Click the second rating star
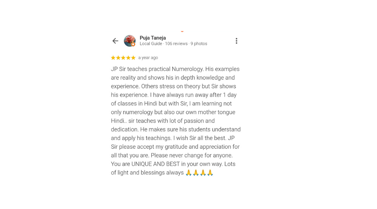The height and width of the screenshot is (209, 377). 118,58
